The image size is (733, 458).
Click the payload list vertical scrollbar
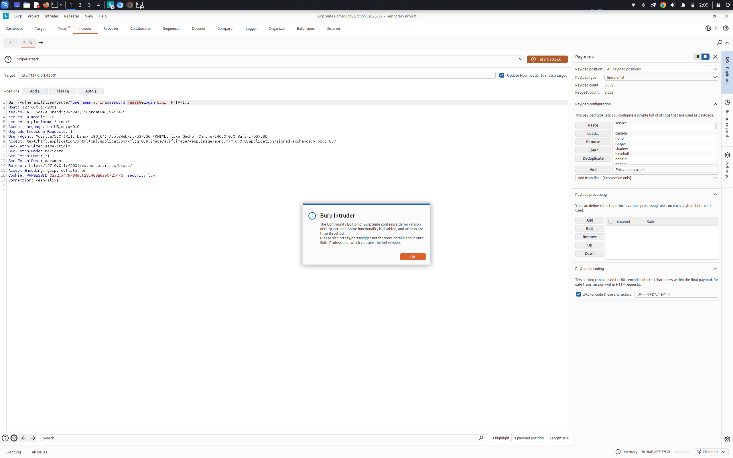point(716,126)
